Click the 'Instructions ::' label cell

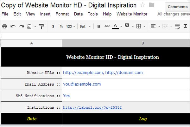click(x=31, y=107)
